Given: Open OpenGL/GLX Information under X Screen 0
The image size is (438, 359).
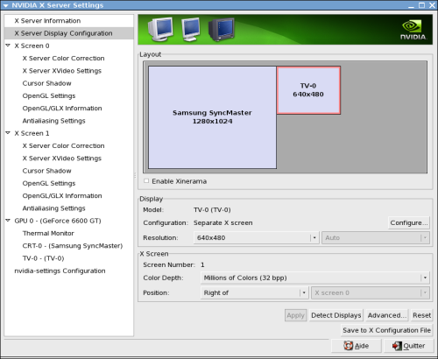Looking at the screenshot, I should (62, 109).
